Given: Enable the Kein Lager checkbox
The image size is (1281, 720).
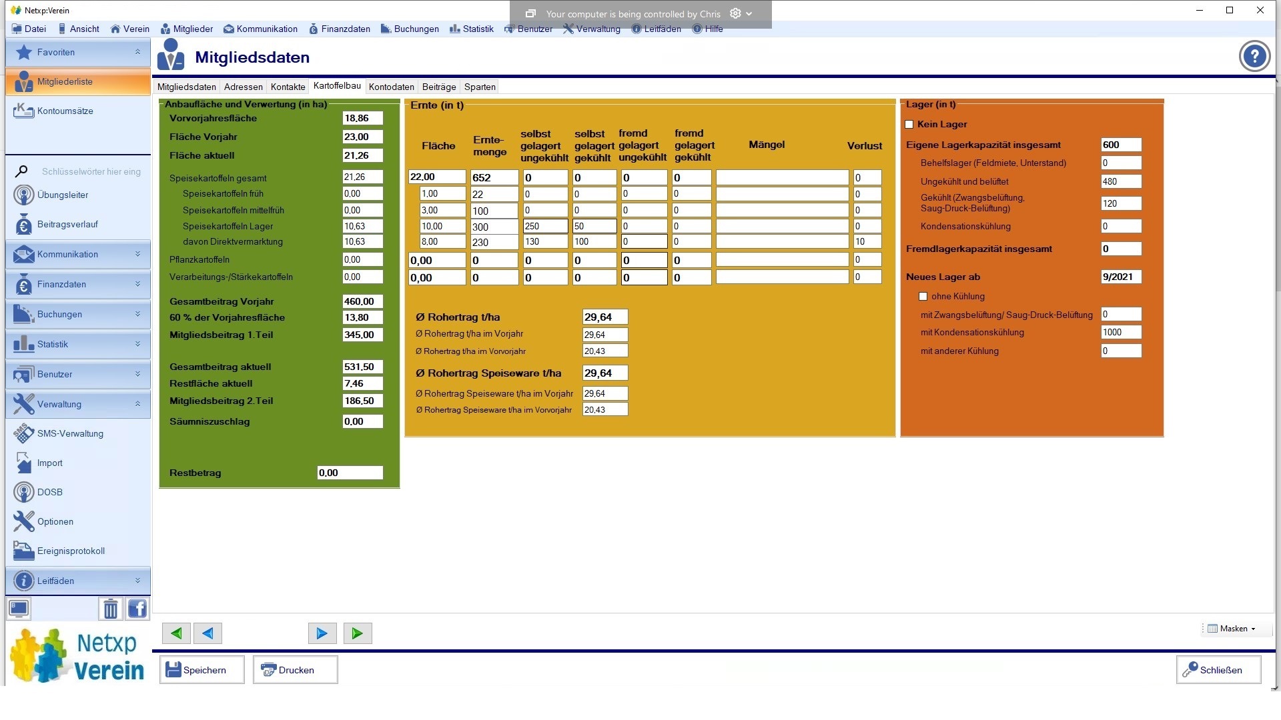Looking at the screenshot, I should [x=909, y=125].
